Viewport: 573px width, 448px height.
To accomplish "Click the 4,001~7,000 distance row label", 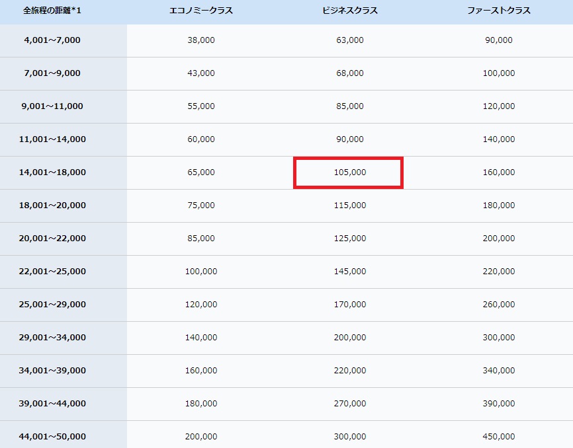I will (x=52, y=40).
